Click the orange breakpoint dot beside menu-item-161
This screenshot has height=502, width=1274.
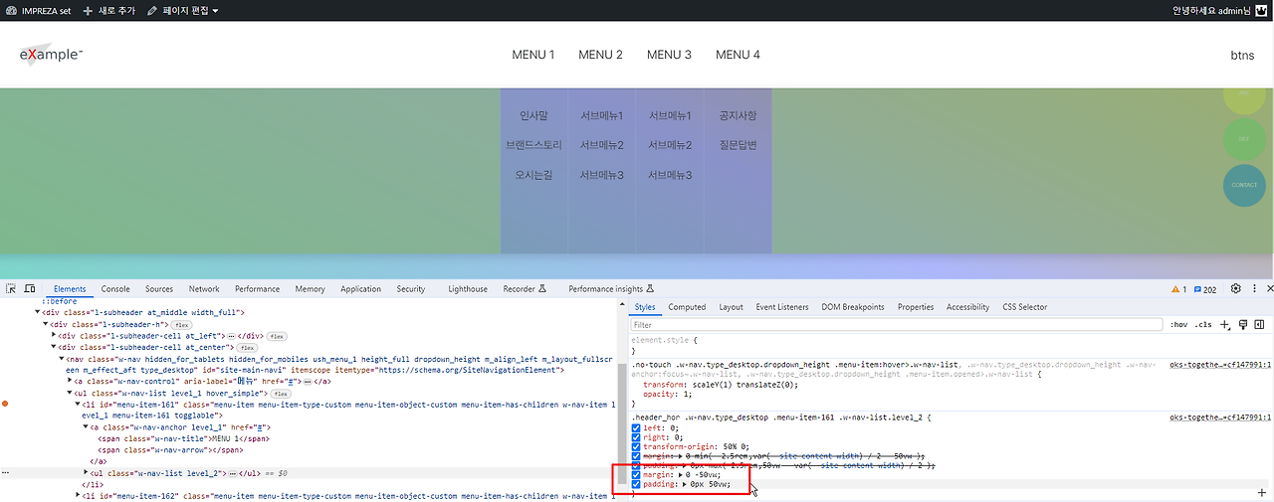[x=6, y=405]
